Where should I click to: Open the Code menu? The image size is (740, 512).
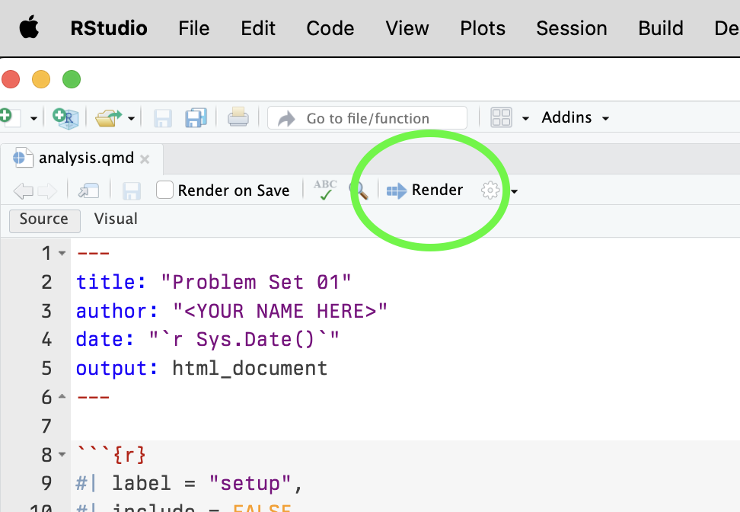[330, 28]
